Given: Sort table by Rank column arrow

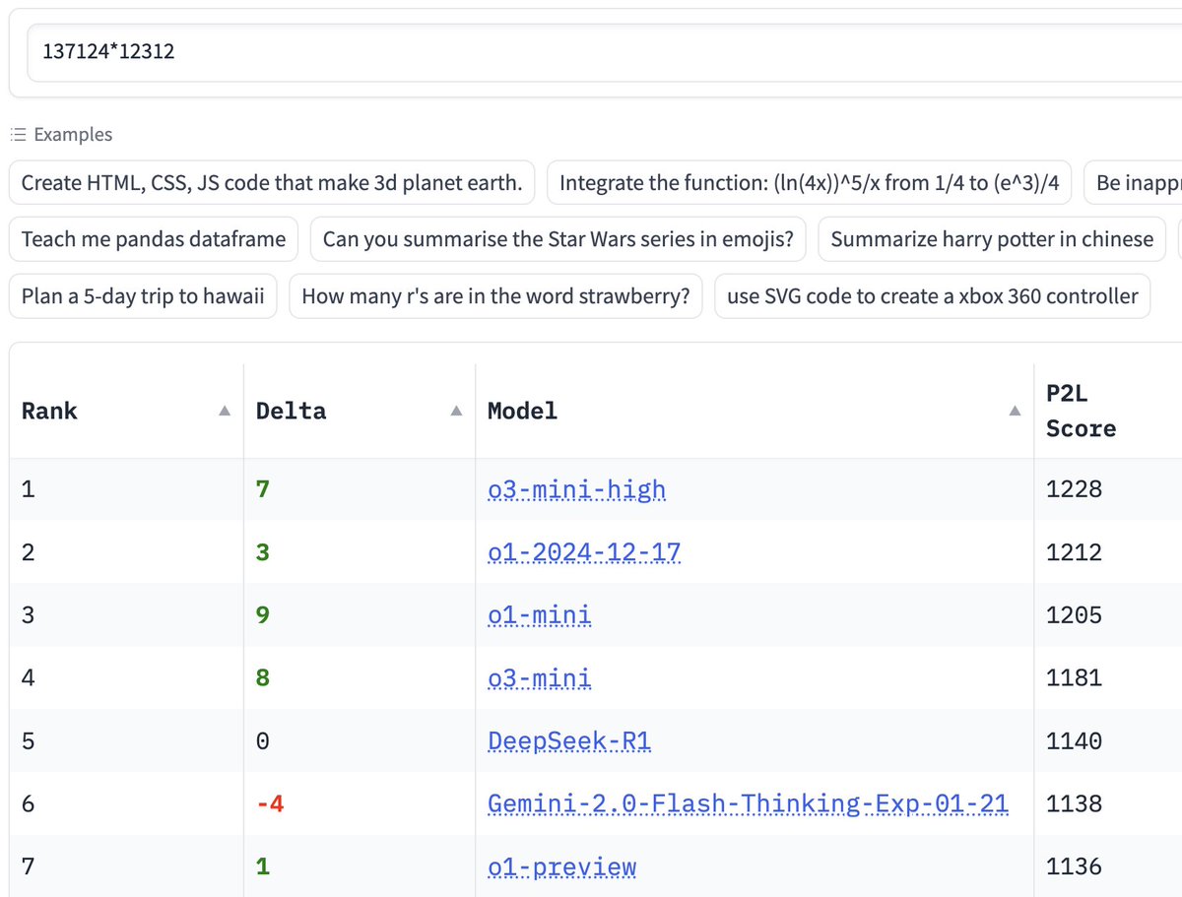Looking at the screenshot, I should coord(225,411).
